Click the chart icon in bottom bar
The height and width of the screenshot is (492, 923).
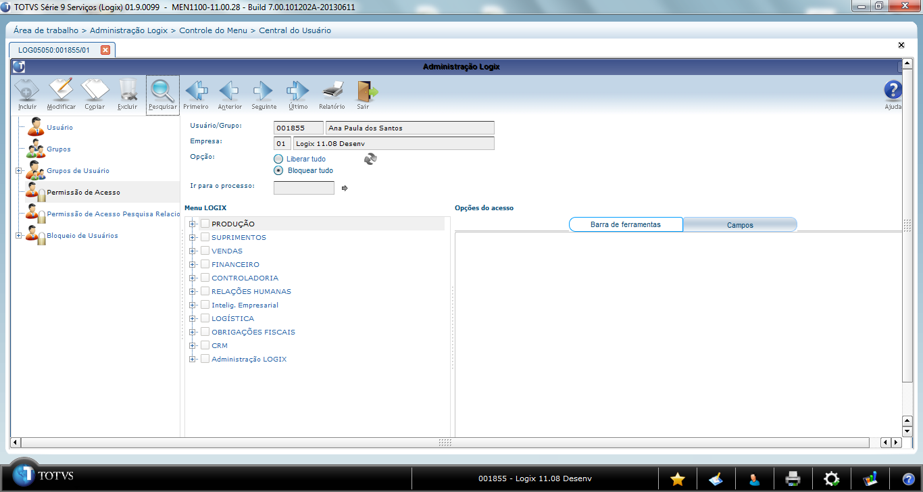click(x=870, y=478)
